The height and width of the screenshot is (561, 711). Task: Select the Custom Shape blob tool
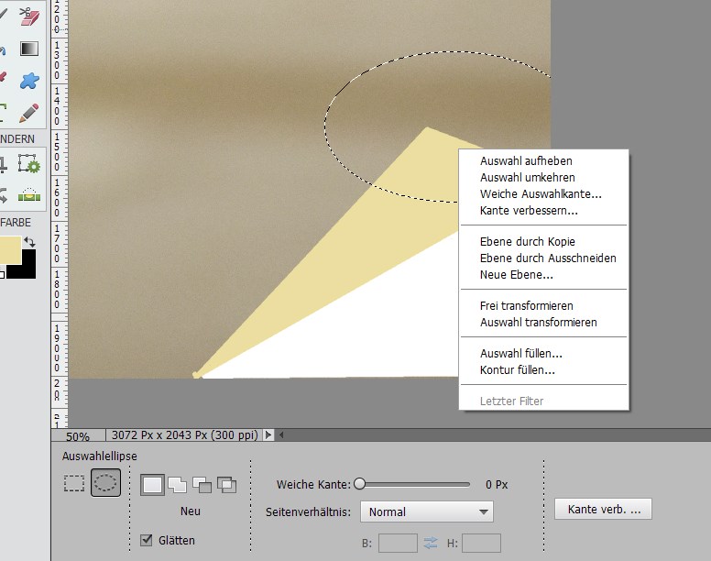pos(29,81)
